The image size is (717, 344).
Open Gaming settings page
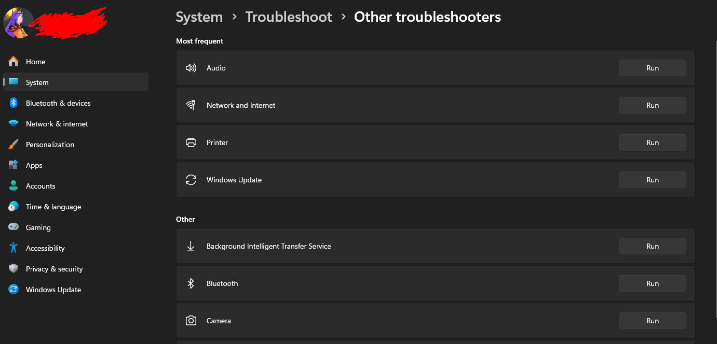[x=76, y=227]
